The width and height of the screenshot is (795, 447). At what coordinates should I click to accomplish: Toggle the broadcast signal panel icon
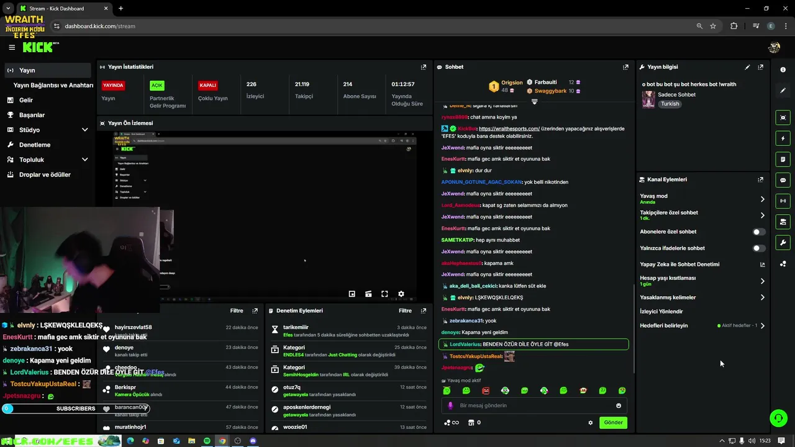783,201
